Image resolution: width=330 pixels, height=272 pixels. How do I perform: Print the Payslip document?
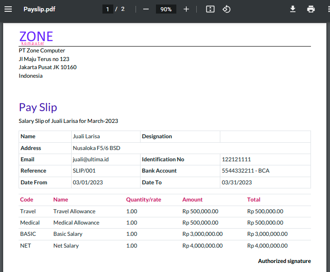tap(311, 9)
